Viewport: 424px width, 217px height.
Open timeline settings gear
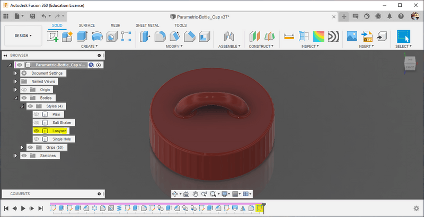(x=417, y=209)
